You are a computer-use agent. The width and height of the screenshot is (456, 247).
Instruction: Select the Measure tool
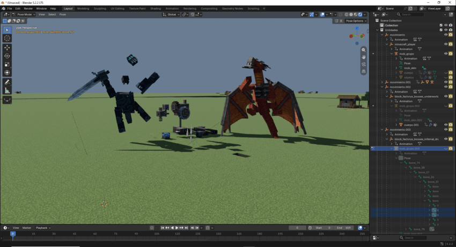tap(7, 91)
